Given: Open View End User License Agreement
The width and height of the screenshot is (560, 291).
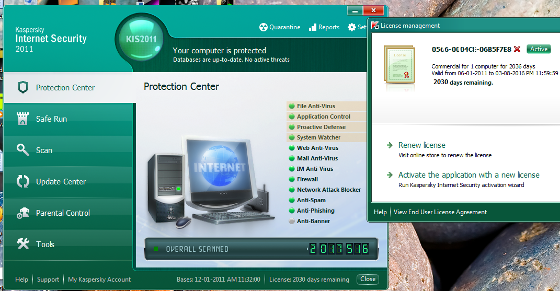Looking at the screenshot, I should coord(440,212).
